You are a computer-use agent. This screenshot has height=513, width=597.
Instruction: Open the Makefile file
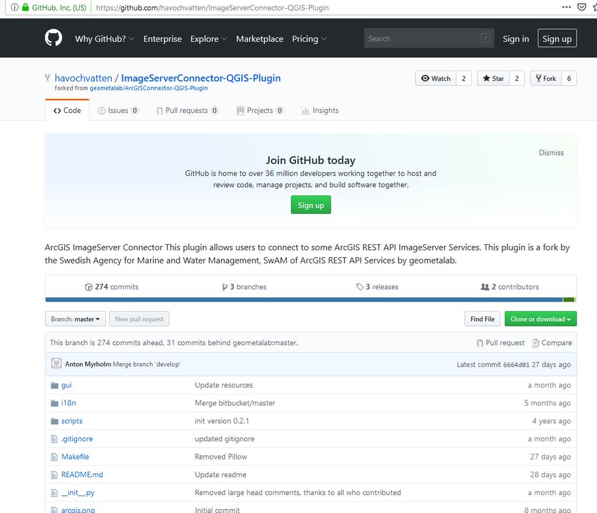click(x=75, y=456)
